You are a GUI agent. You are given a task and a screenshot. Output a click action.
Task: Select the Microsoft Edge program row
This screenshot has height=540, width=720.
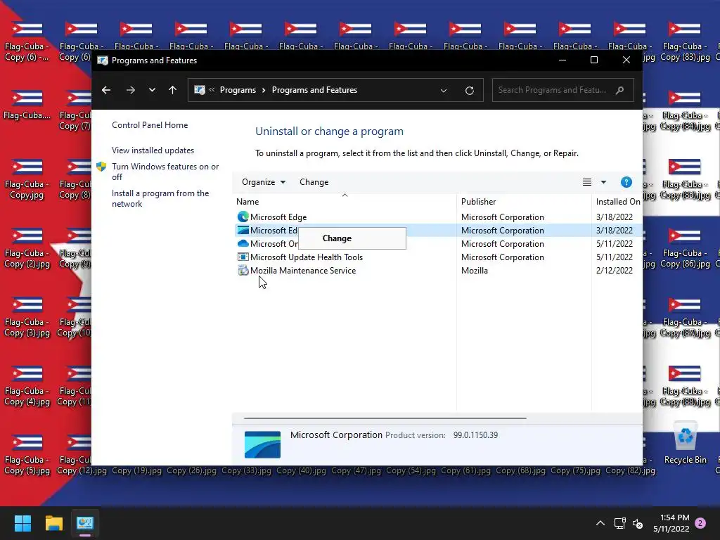pos(439,217)
